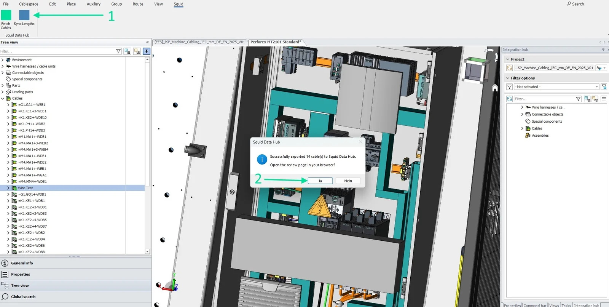Click Collapse all icon in Tree view toolbar
Screen dimensions: 609x307
137,51
